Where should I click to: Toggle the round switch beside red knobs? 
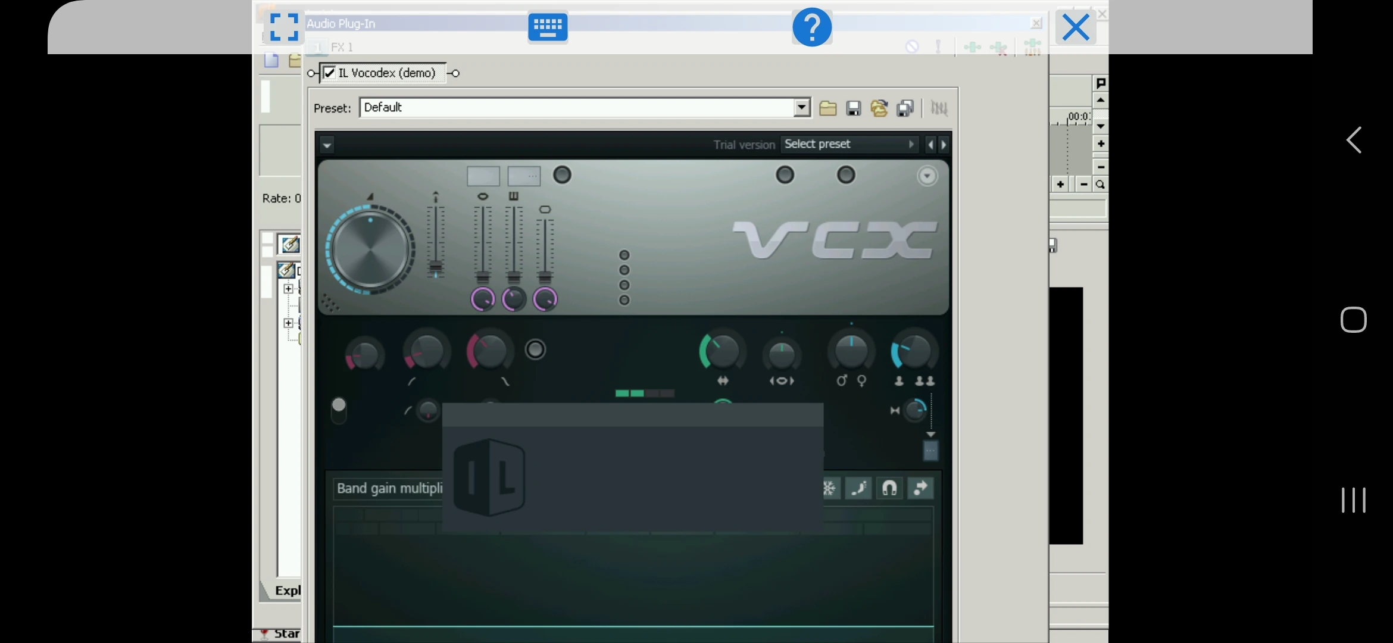coord(535,349)
